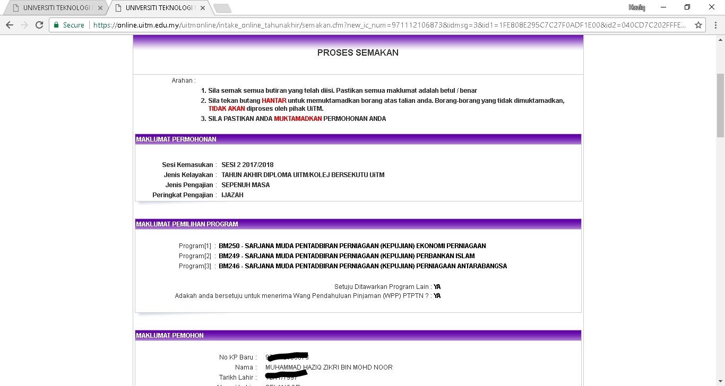Click the BM250 EKONOMI PERNIAGAAN program line
The width and height of the screenshot is (725, 386).
352,246
